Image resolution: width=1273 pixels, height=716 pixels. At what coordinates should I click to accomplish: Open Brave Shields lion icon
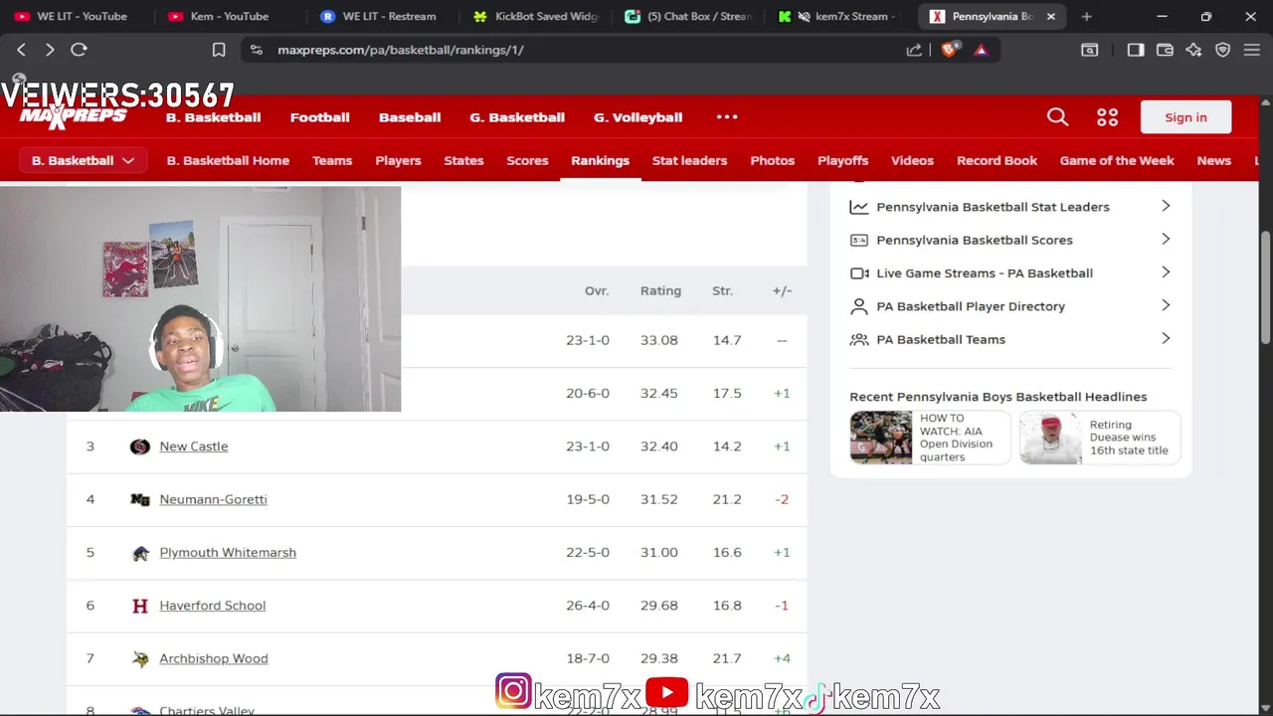[x=949, y=50]
